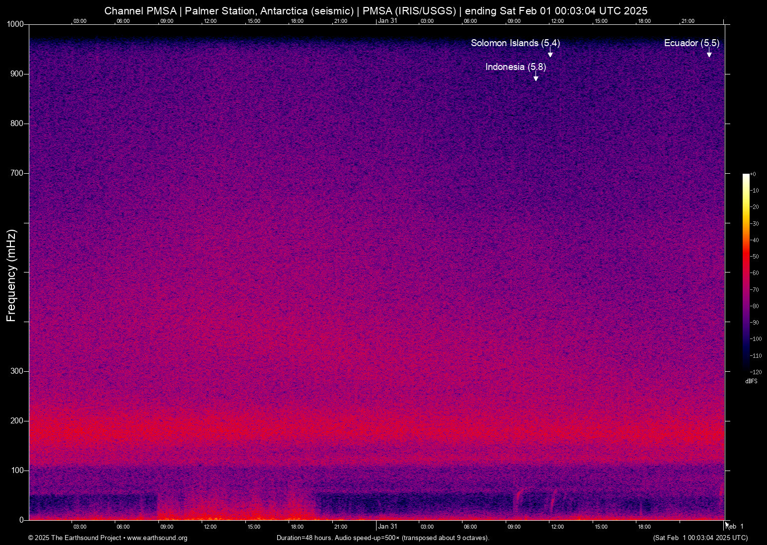The height and width of the screenshot is (545, 767).
Task: Select the Indonesia (5.8) event label
Action: pos(515,67)
